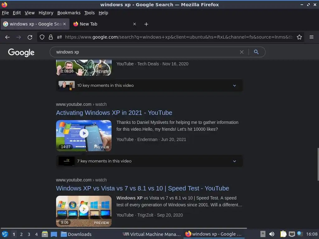Close the New Tab tab

(x=135, y=24)
